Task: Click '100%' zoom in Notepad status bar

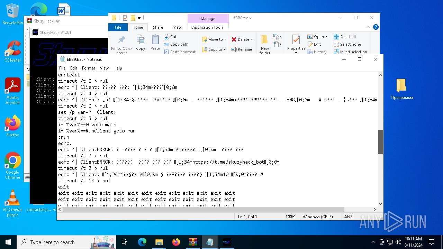Action: 290,216
